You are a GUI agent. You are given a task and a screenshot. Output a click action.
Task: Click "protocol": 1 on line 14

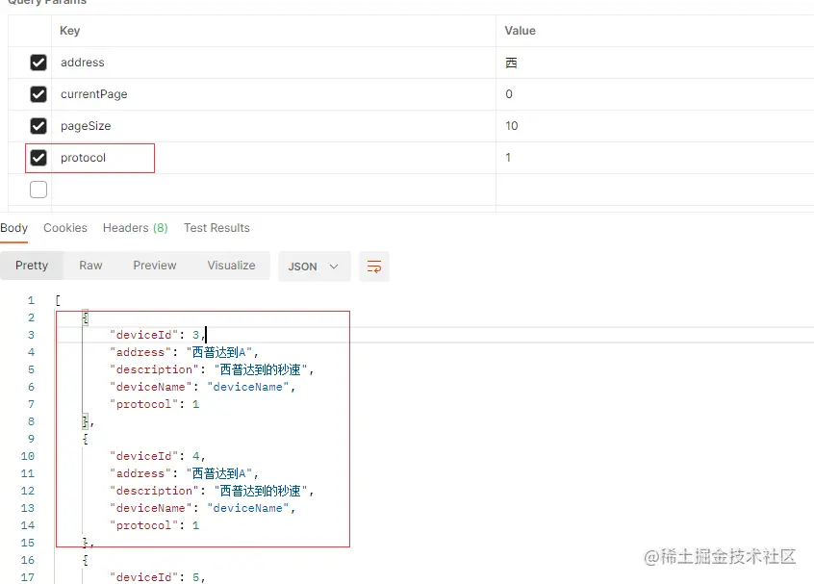click(x=154, y=525)
